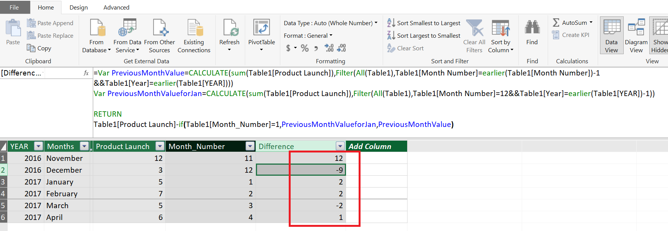Apply percentage format

(x=304, y=48)
